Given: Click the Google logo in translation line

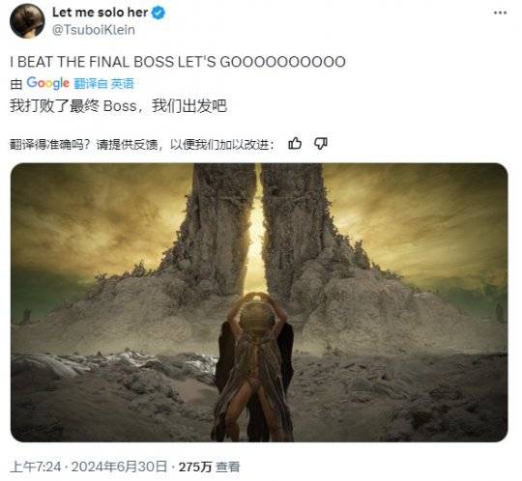Looking at the screenshot, I should pos(48,83).
